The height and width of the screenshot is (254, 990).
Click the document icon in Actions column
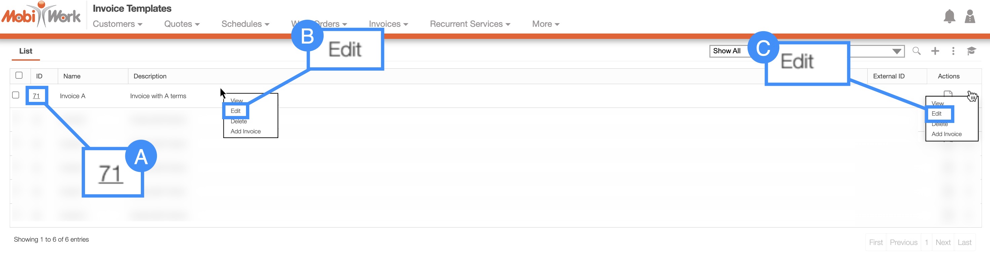[x=948, y=93]
